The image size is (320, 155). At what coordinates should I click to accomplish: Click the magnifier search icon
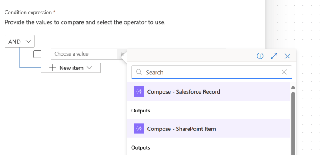click(x=139, y=72)
